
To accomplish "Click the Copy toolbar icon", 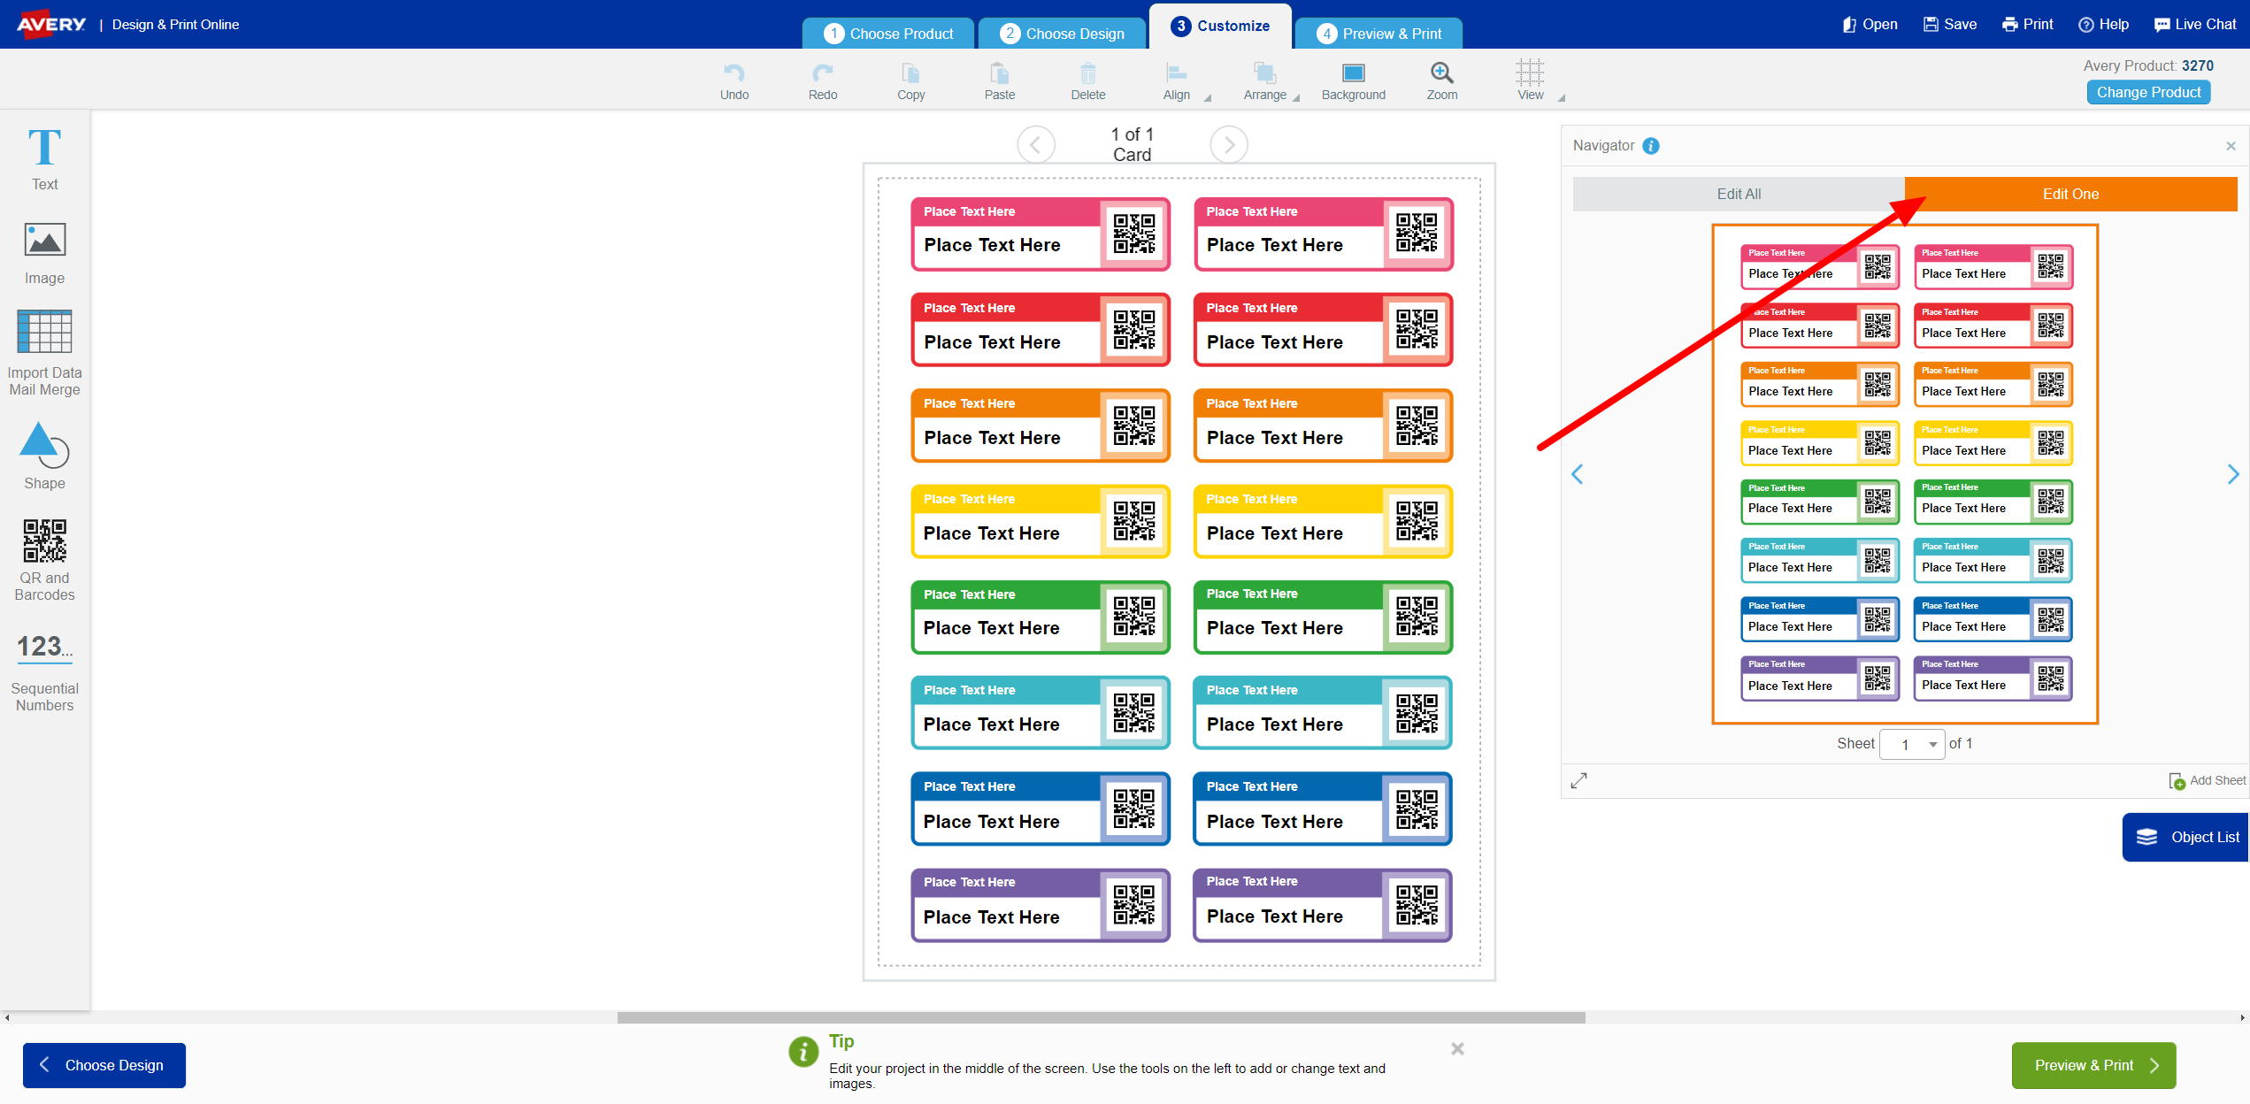I will pyautogui.click(x=911, y=81).
